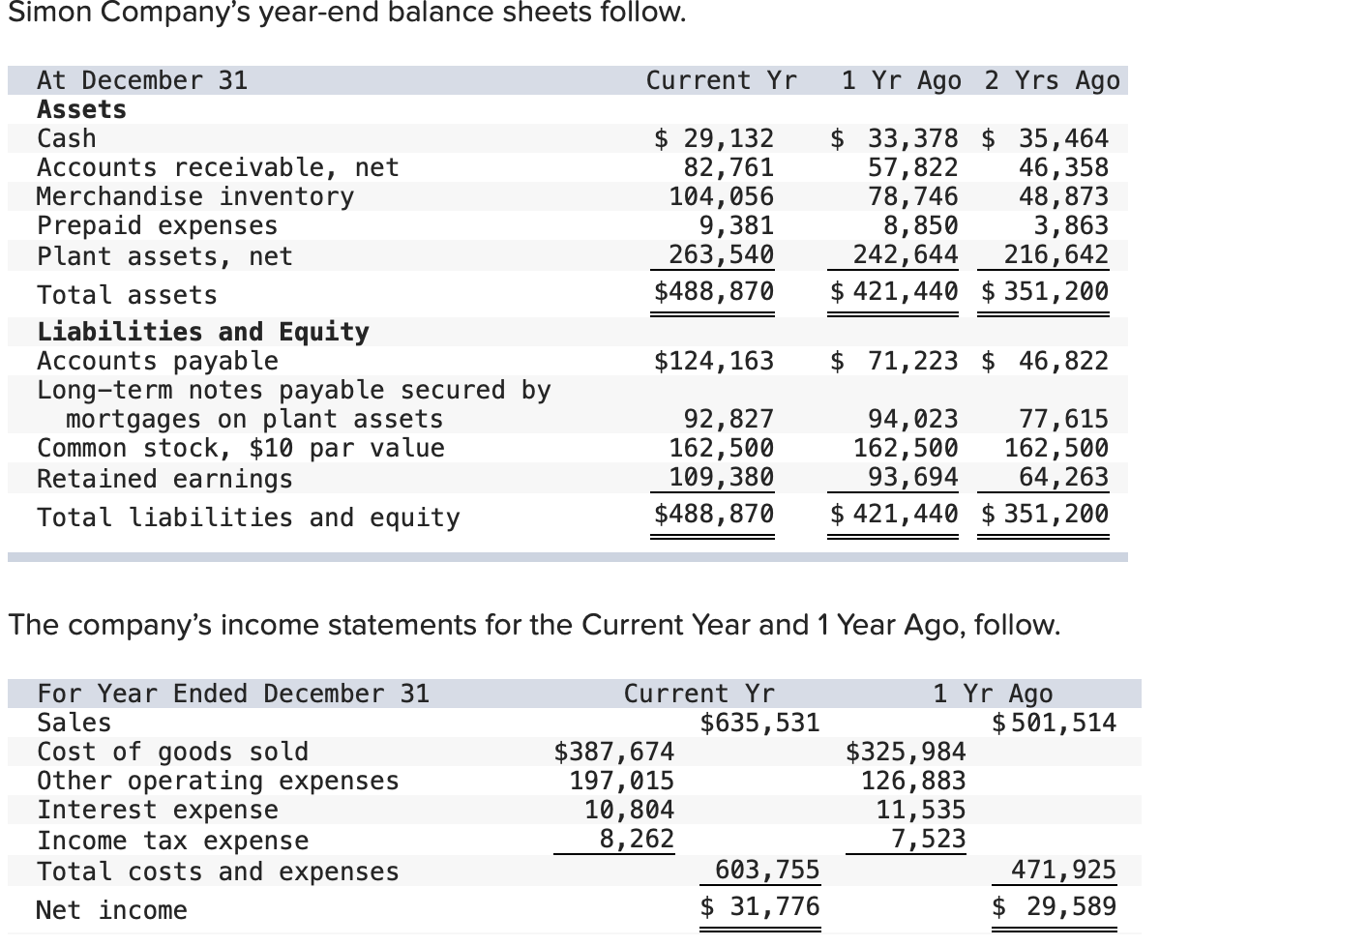Select "For Year Ended December 31" header
The image size is (1368, 946).
pyautogui.click(x=233, y=694)
